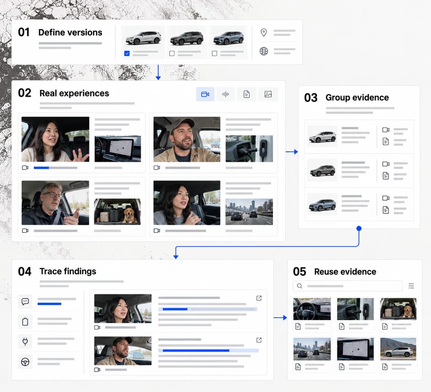Select the white car row in Group evidence

(x=359, y=137)
